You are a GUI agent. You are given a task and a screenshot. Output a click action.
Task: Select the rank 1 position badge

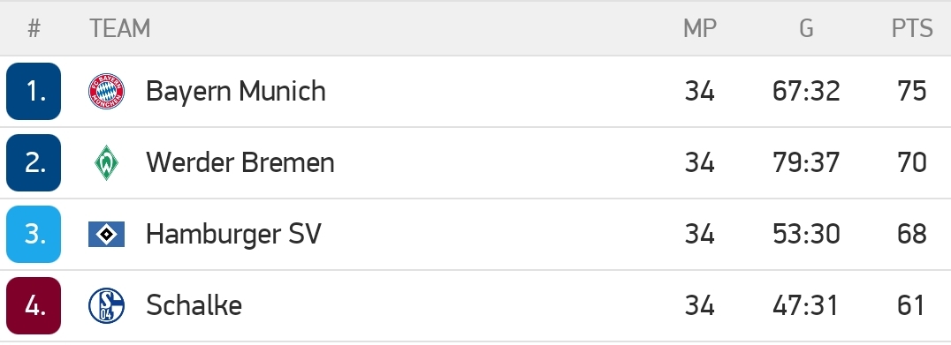coord(34,92)
